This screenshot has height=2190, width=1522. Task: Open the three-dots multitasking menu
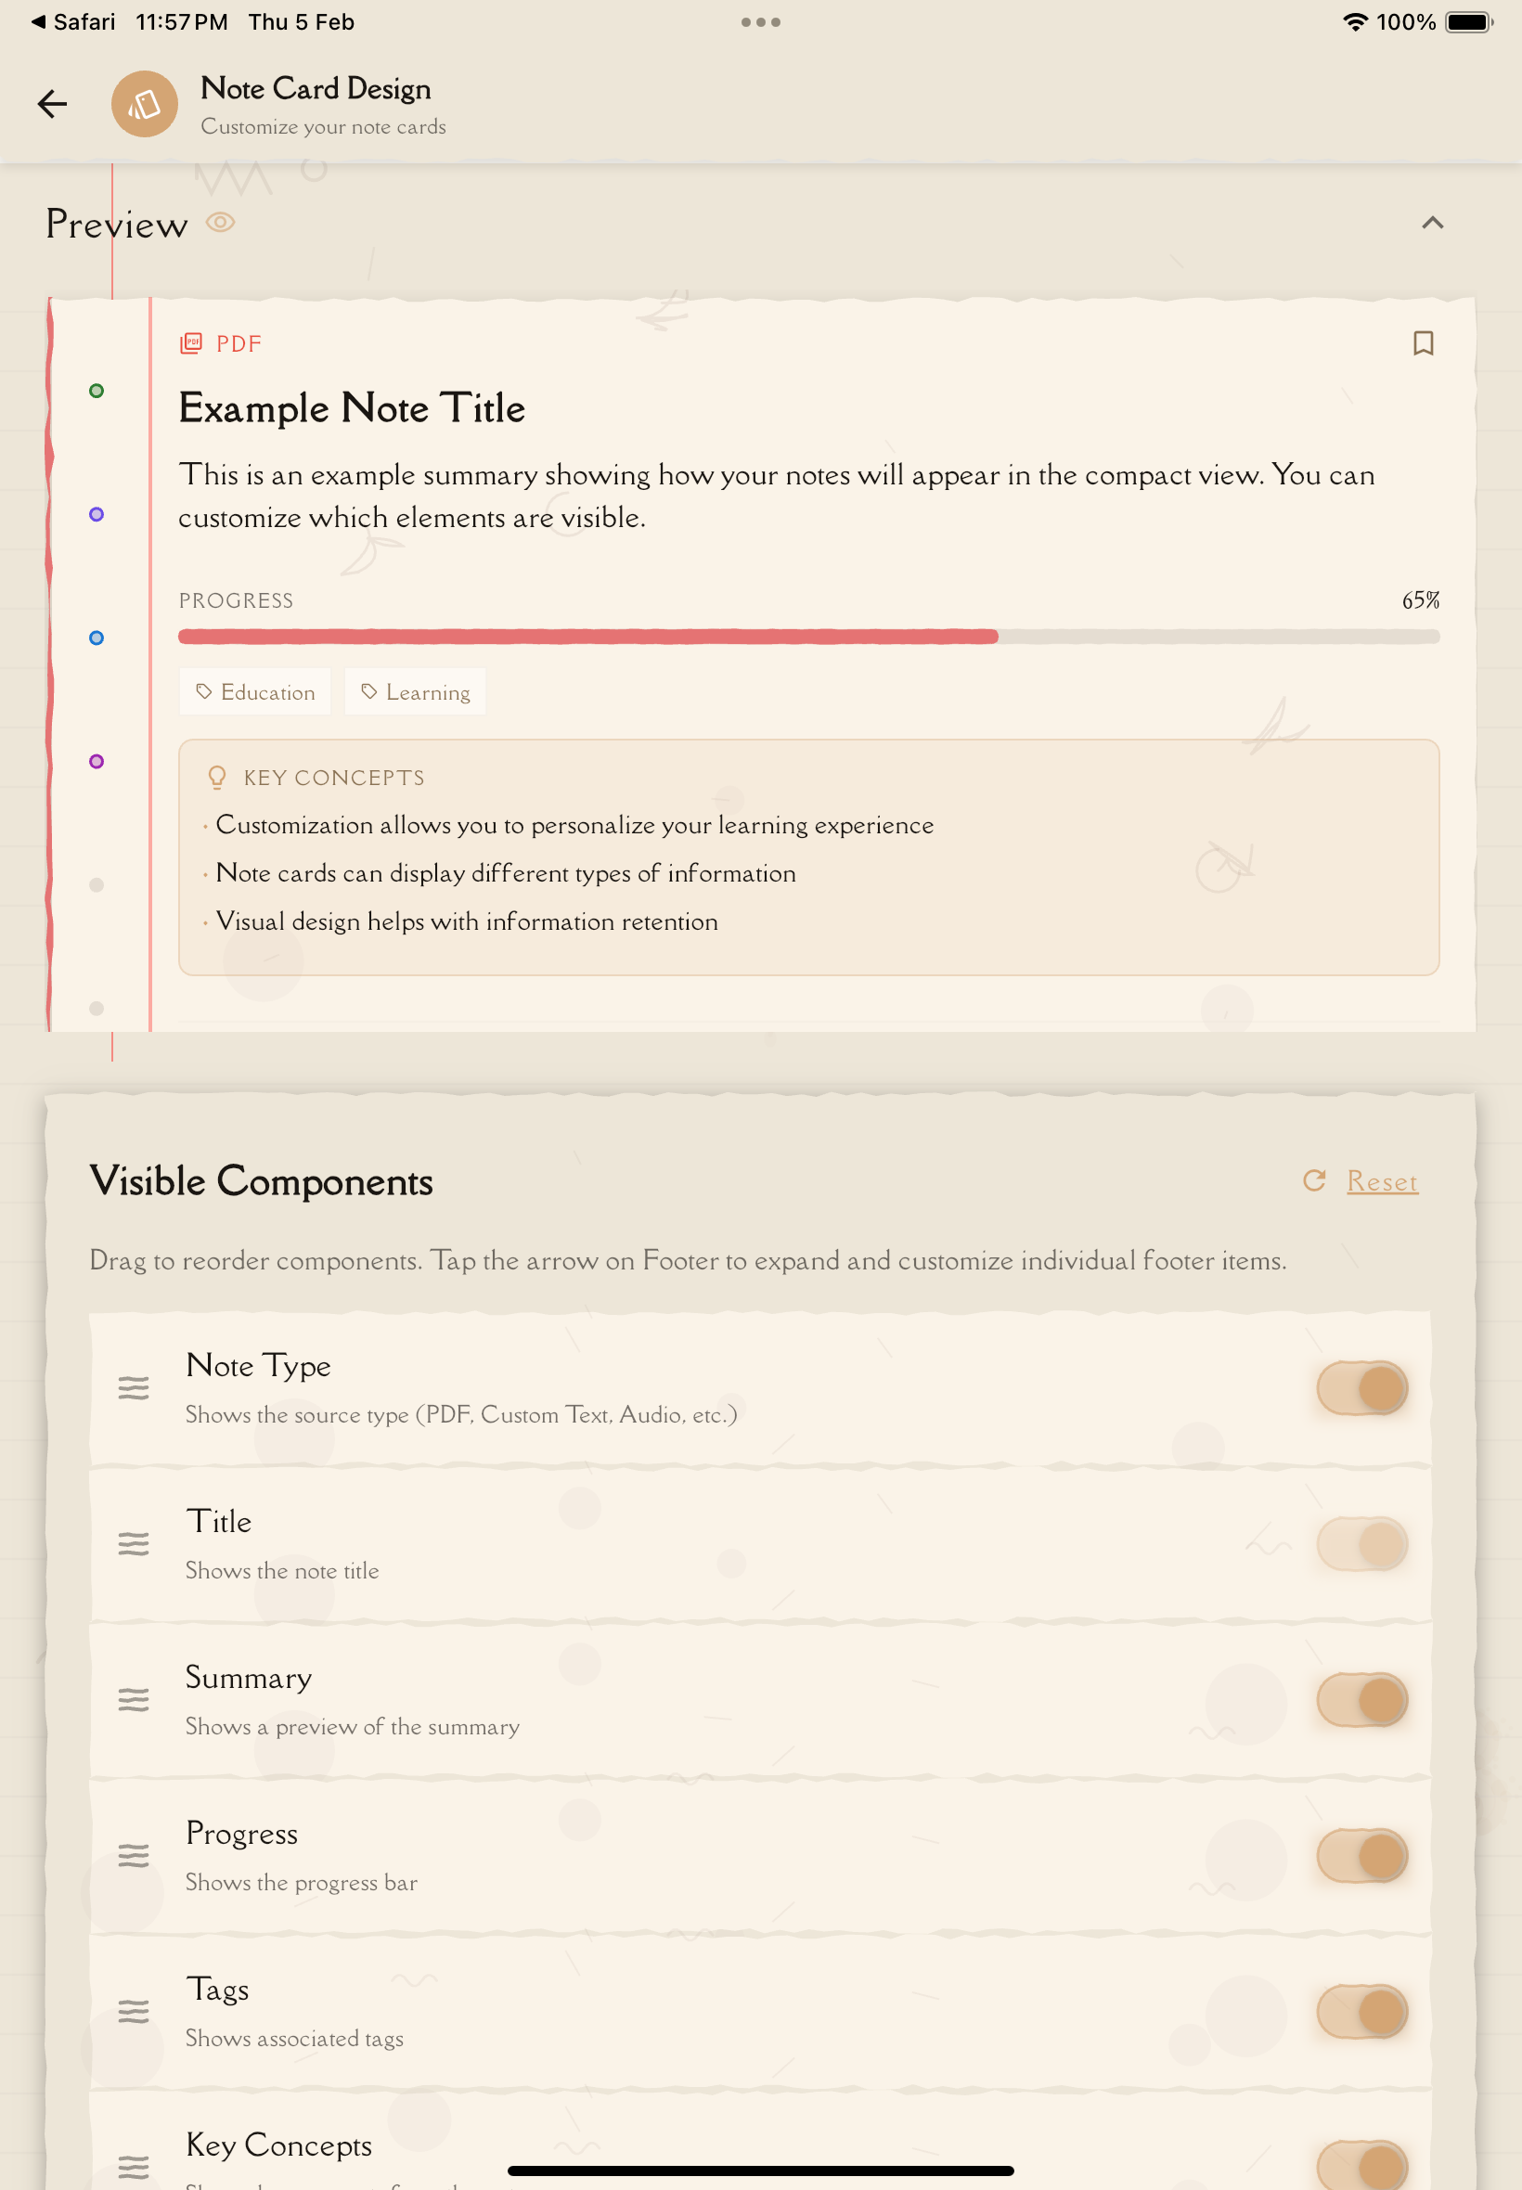coord(760,22)
